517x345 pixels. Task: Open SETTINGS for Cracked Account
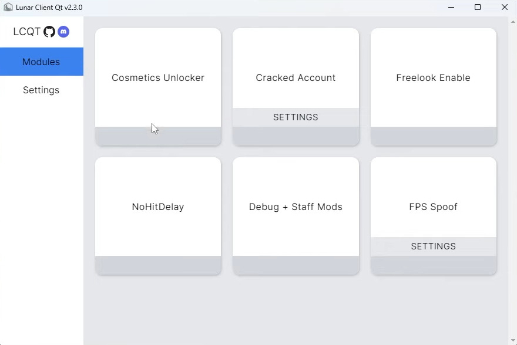pos(296,117)
